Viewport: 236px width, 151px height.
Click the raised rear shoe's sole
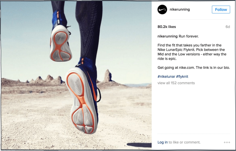[61, 45]
